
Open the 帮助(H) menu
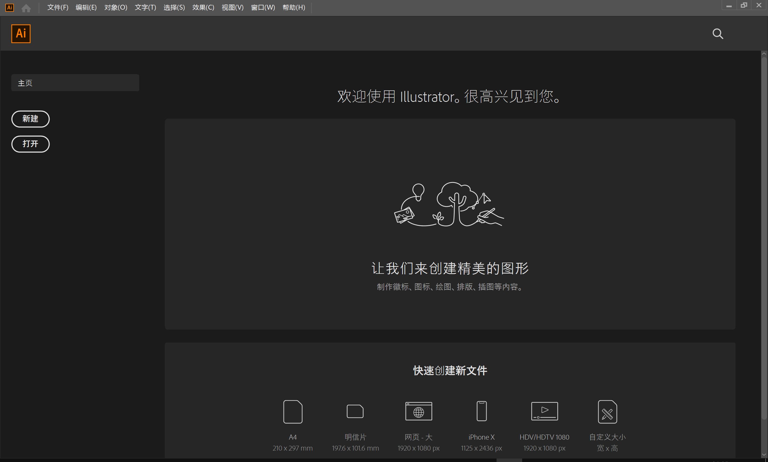coord(294,7)
